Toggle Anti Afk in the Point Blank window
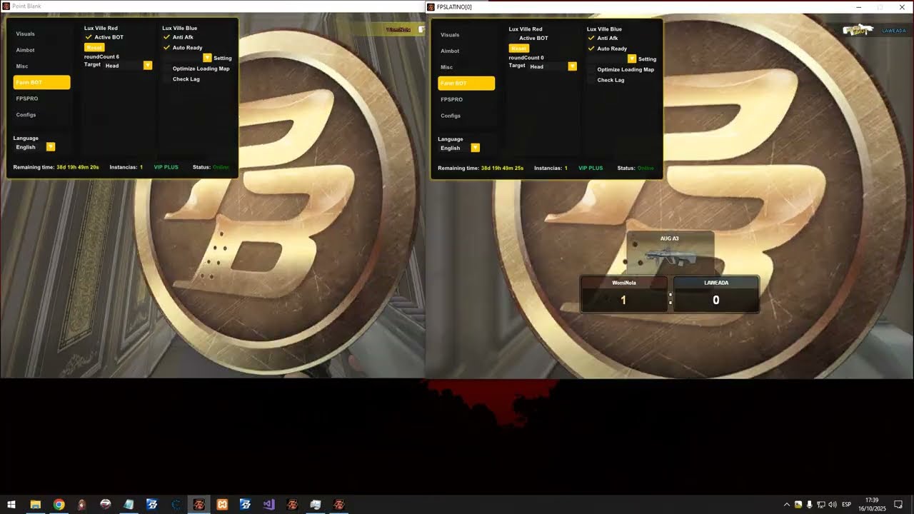This screenshot has height=514, width=914. point(167,37)
